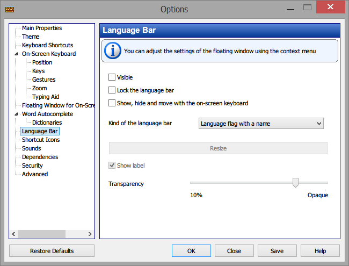Click the left scroll arrow in tree panel
The image size is (349, 266).
click(x=13, y=234)
